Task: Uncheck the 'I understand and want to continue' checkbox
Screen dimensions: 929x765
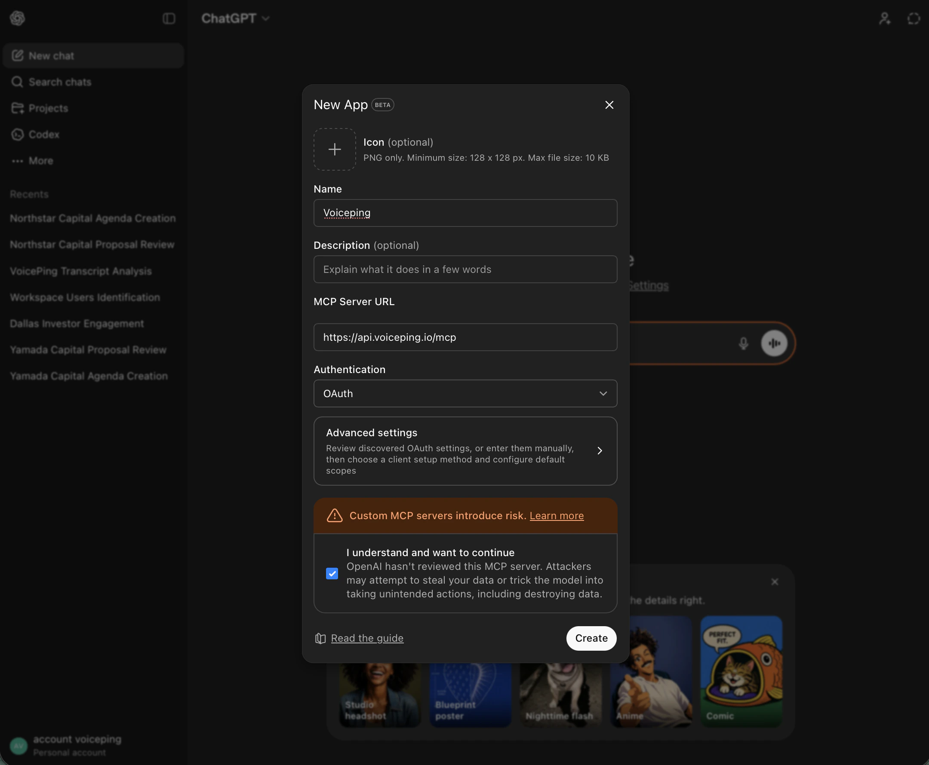Action: click(332, 573)
